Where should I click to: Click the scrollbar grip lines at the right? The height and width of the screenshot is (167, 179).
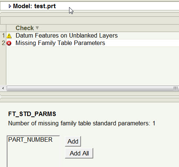175,89
